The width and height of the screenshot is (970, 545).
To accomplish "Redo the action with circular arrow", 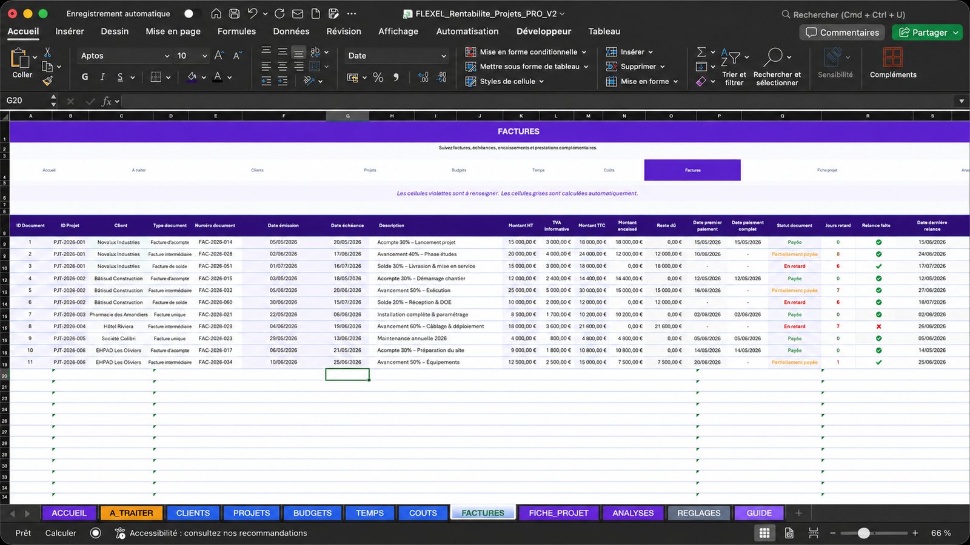I will pos(279,13).
